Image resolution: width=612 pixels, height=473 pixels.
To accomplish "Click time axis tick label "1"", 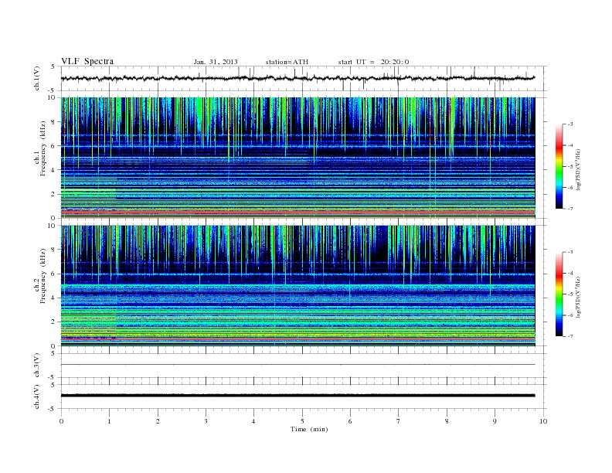I will pos(110,421).
